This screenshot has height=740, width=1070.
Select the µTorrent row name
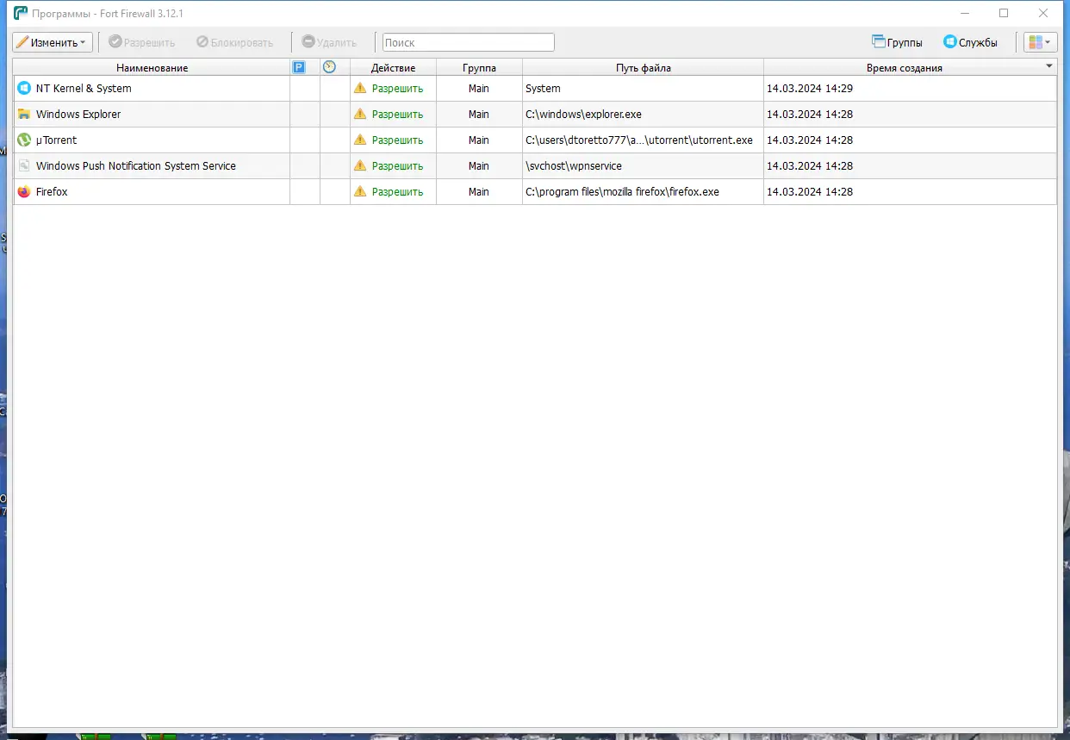pyautogui.click(x=56, y=140)
